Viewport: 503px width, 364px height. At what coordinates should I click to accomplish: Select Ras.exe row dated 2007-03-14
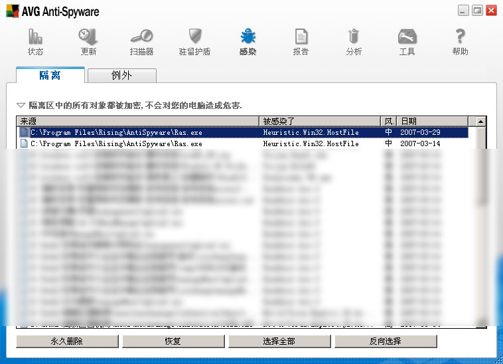coord(242,143)
